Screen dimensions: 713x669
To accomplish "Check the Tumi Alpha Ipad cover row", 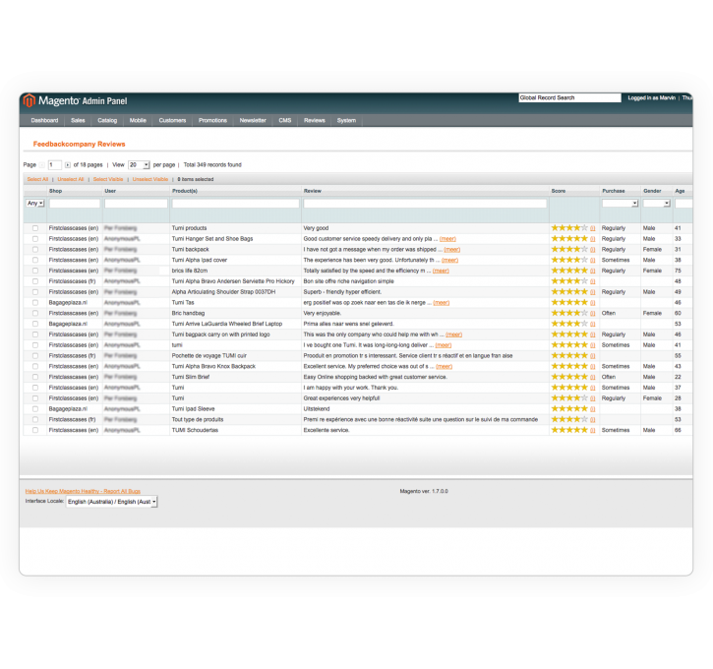I will coord(35,260).
